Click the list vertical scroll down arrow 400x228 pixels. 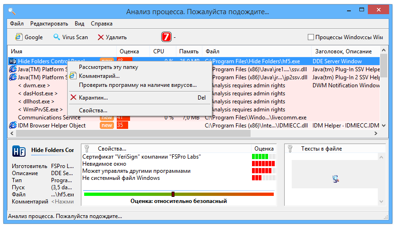click(383, 126)
